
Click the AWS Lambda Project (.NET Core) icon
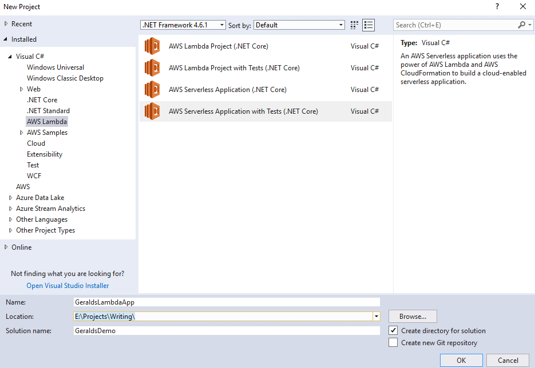[x=152, y=46]
